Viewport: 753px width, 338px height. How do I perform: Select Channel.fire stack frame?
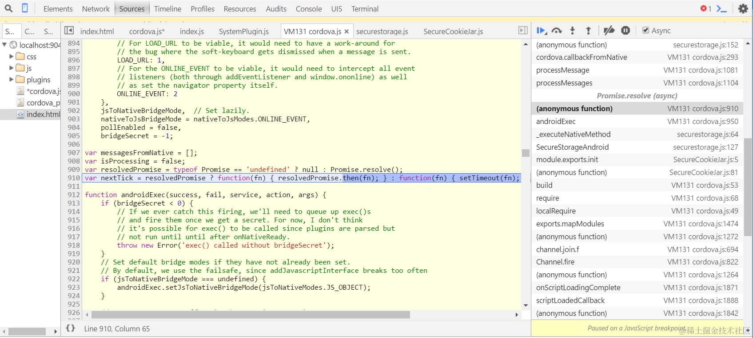[637, 262]
